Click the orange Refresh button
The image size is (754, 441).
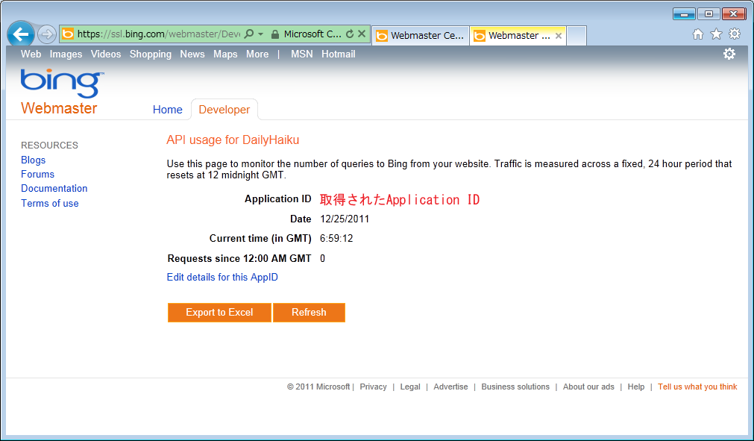[309, 313]
